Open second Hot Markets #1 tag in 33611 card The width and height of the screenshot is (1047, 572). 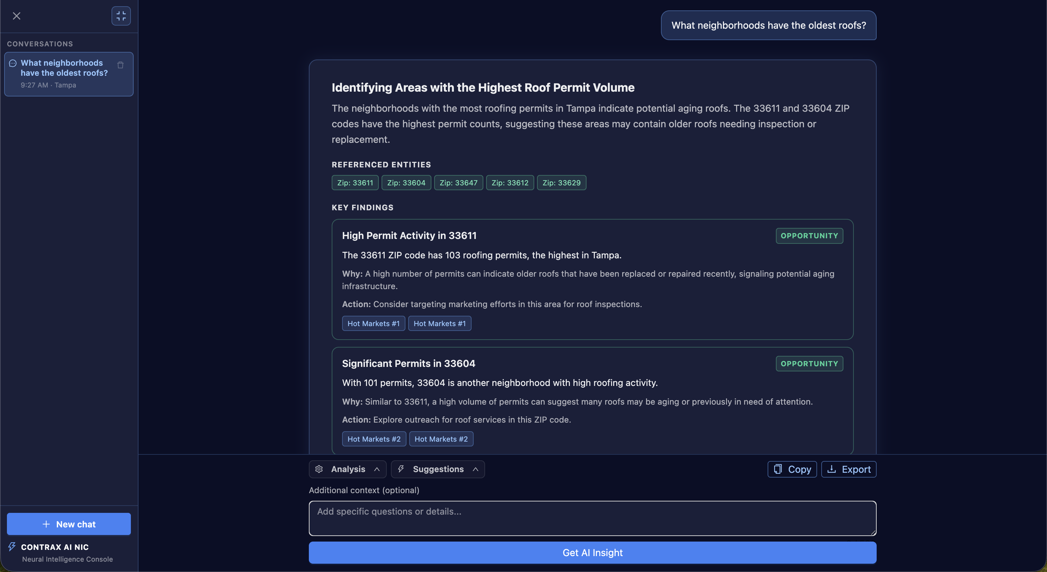439,323
